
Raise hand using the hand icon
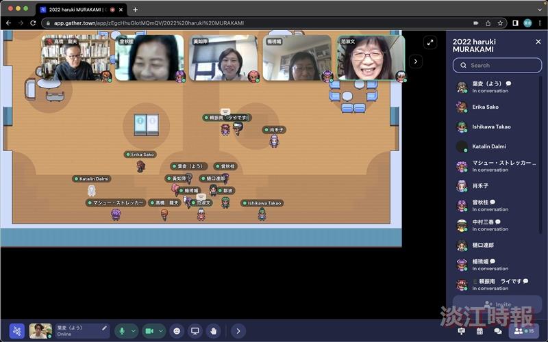[x=214, y=331]
